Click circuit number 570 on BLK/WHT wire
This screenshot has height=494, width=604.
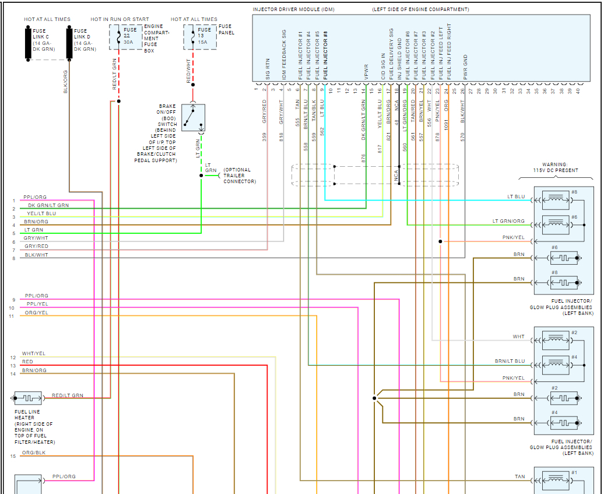463,137
